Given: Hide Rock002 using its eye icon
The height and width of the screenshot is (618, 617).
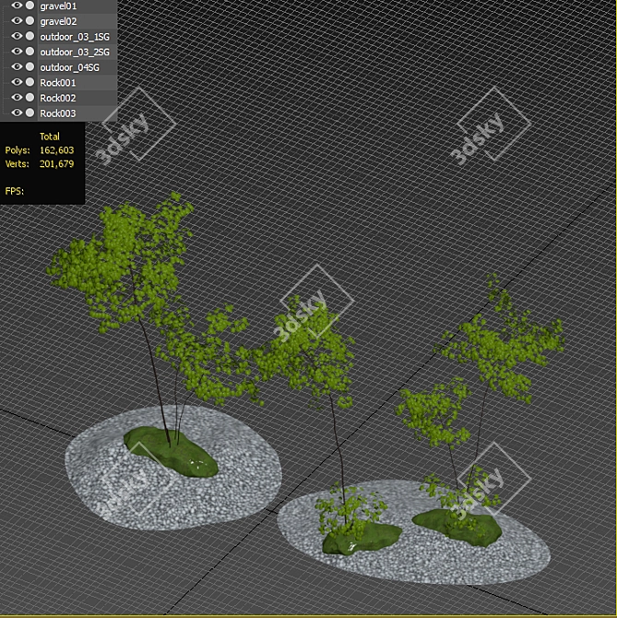Looking at the screenshot, I should pos(17,98).
